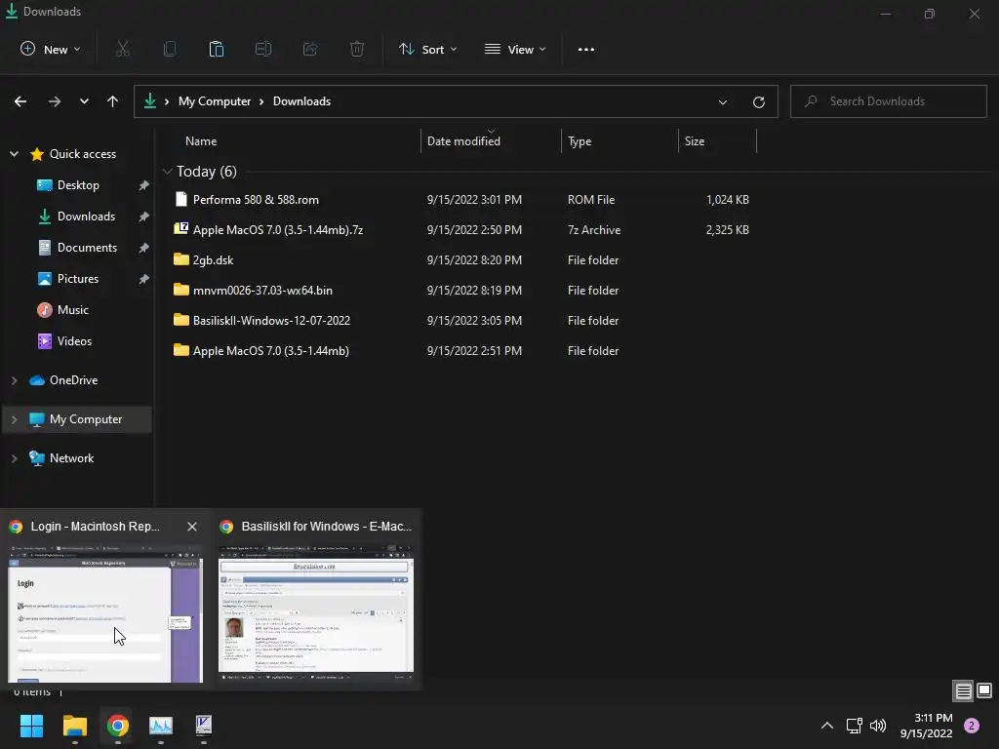Click the Share icon in toolbar
The width and height of the screenshot is (999, 749).
310,49
